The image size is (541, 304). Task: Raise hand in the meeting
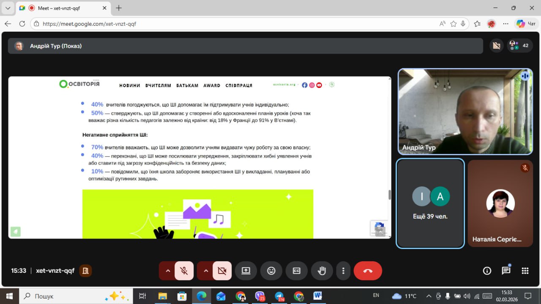pyautogui.click(x=322, y=271)
